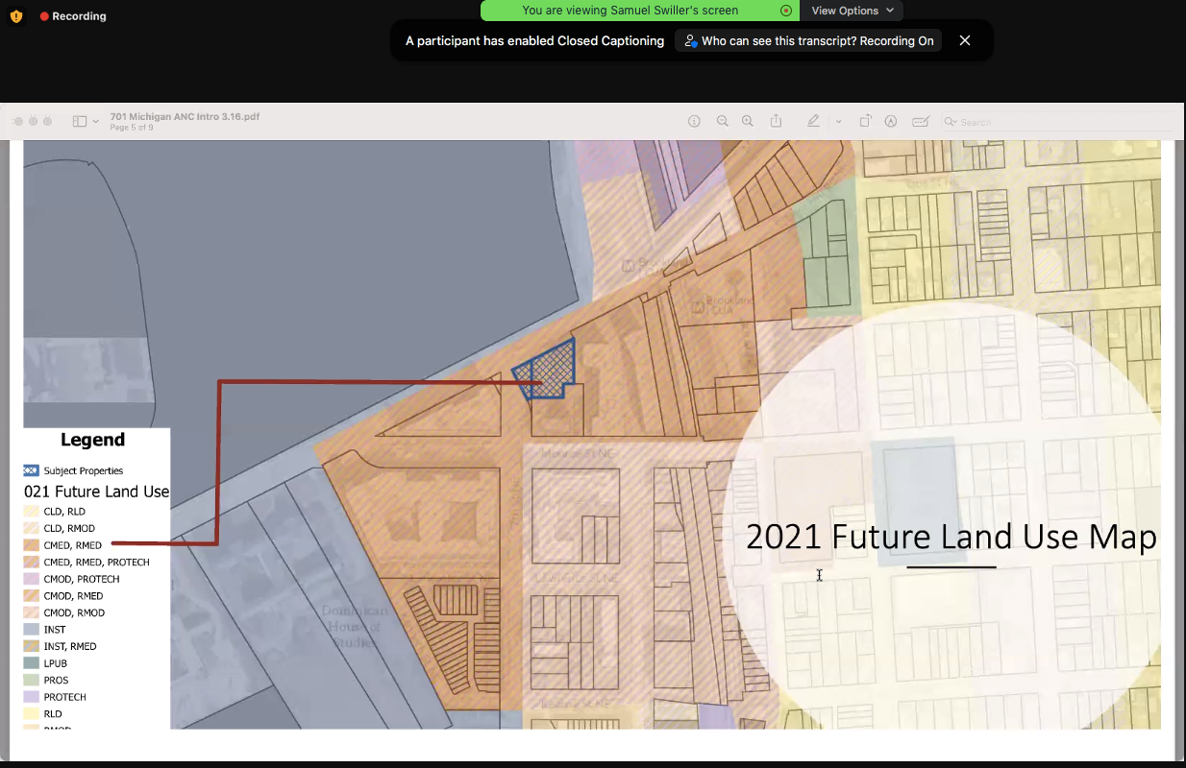1186x768 pixels.
Task: Click the zoom in magnifier icon
Action: [x=748, y=122]
